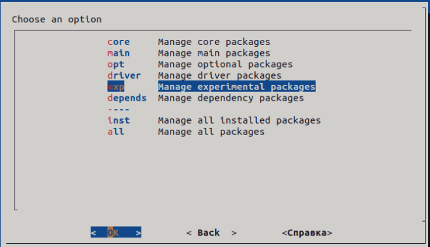Viewport: 430px width, 247px height.
Task: Click Manage core packages description
Action: click(x=214, y=42)
